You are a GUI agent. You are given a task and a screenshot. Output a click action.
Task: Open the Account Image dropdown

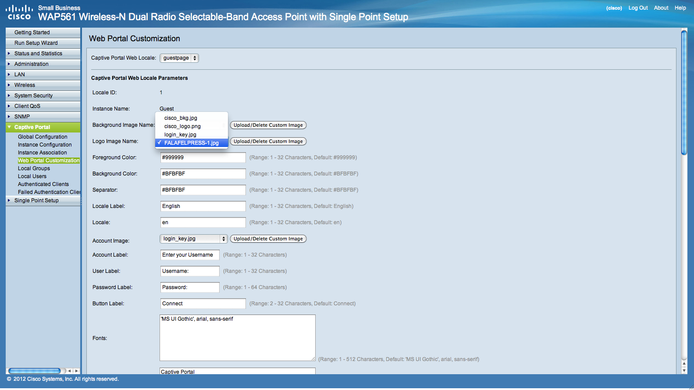[193, 239]
